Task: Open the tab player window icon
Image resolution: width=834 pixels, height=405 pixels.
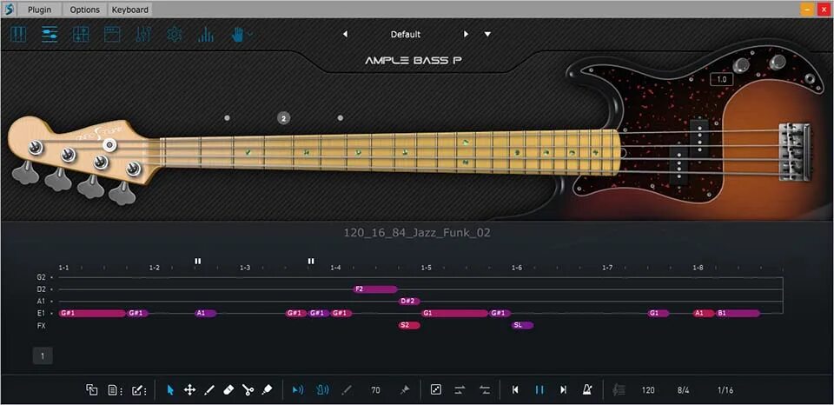Action: pos(112,35)
